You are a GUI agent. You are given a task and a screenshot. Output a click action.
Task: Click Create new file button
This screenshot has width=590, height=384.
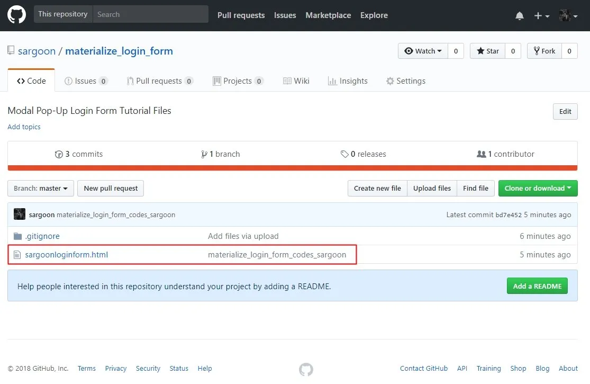click(x=377, y=188)
